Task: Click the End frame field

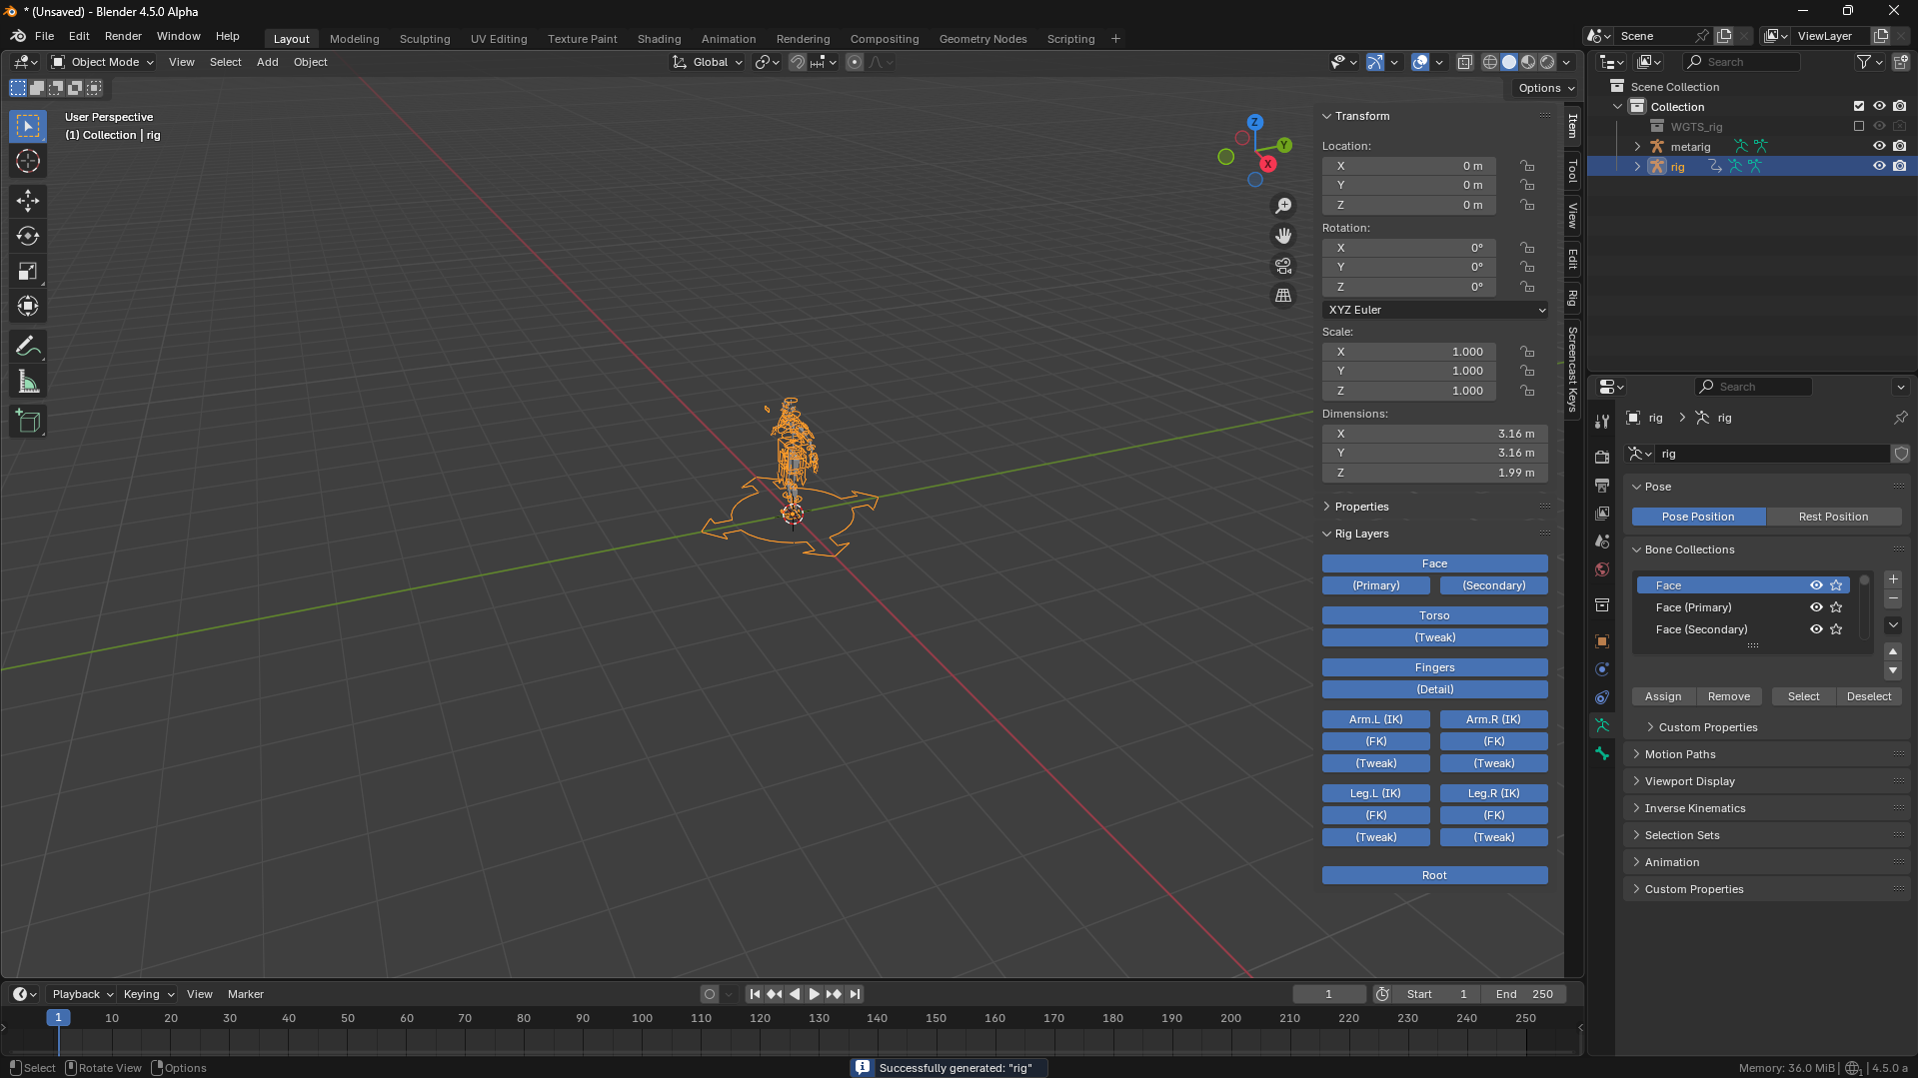Action: [x=1524, y=994]
